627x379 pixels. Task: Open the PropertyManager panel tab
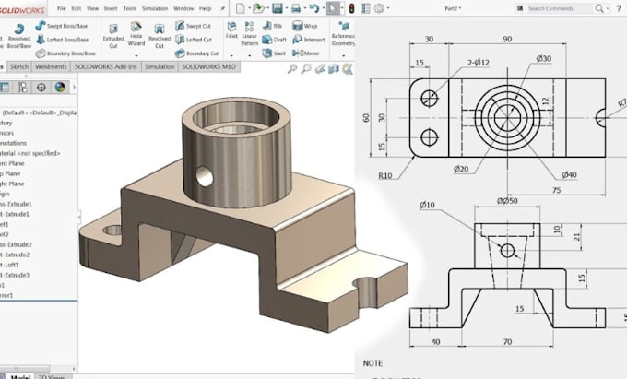click(x=4, y=88)
